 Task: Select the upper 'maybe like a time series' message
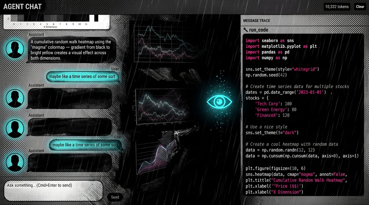click(x=82, y=77)
